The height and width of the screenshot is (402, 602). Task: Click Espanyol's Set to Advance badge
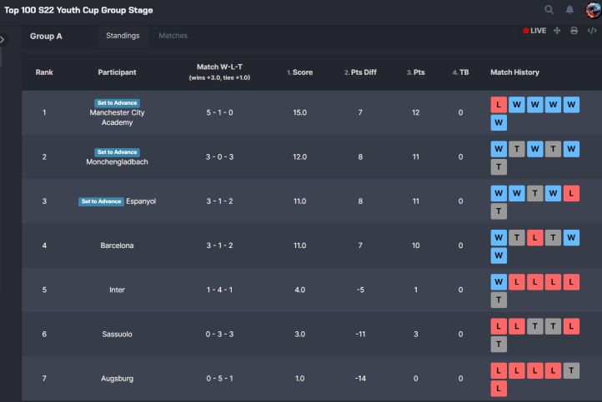(x=100, y=201)
